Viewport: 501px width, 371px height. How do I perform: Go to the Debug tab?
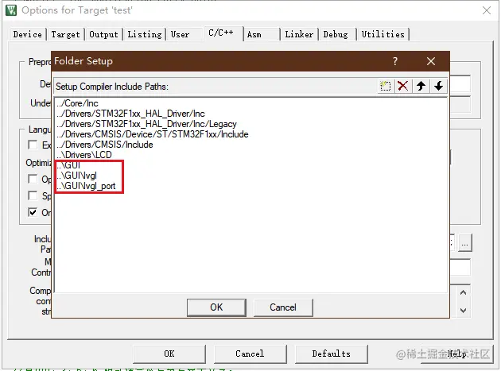pyautogui.click(x=336, y=34)
